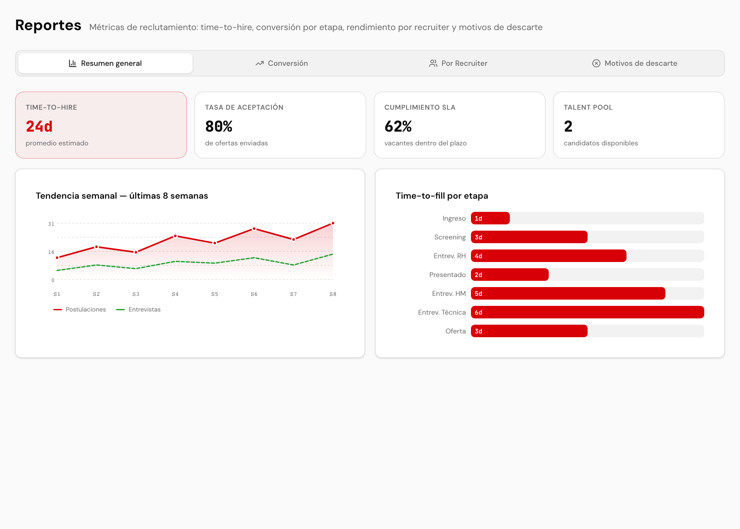740x529 pixels.
Task: Open the Resumen general tab
Action: 105,63
